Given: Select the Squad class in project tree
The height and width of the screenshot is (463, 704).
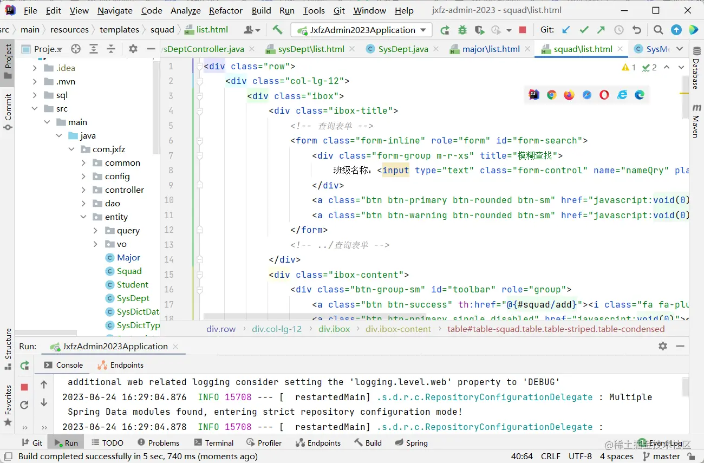Looking at the screenshot, I should click(x=129, y=271).
